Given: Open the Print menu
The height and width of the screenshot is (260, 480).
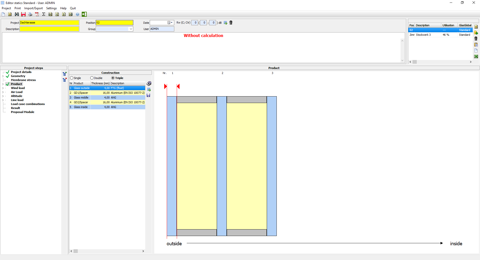Looking at the screenshot, I should 17,8.
